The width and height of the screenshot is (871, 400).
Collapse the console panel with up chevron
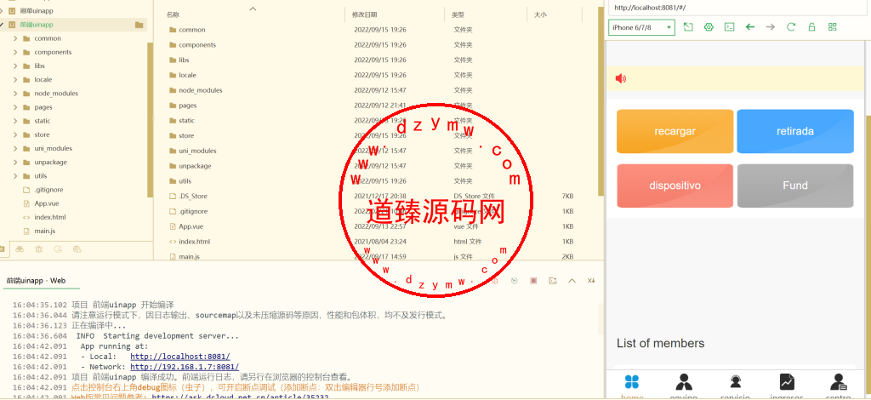(x=572, y=281)
